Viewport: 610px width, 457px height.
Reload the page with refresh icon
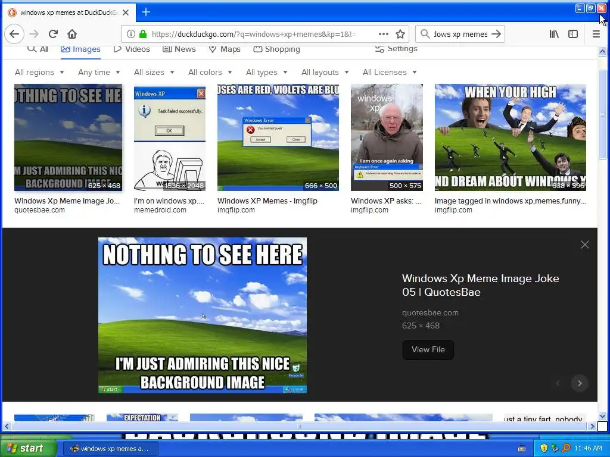point(53,34)
